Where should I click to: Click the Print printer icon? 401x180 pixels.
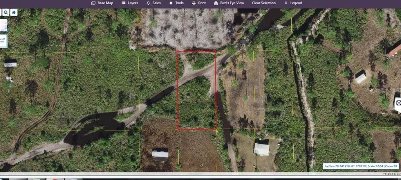pos(194,3)
